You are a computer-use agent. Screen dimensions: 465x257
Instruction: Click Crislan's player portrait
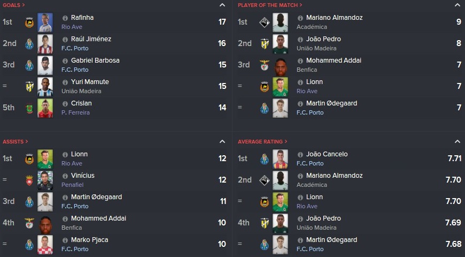[x=45, y=108]
